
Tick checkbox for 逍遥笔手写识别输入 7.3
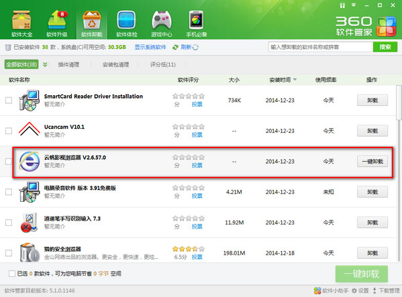click(x=9, y=223)
